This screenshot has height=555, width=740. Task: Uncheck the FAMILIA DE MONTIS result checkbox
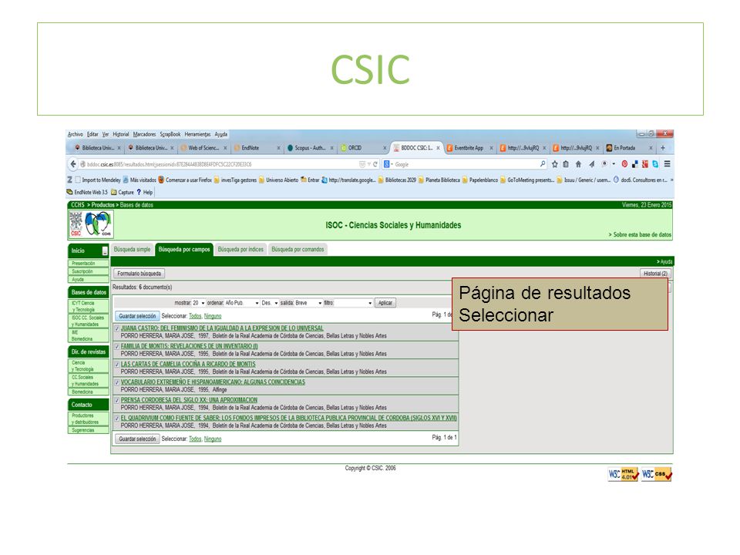pos(117,346)
